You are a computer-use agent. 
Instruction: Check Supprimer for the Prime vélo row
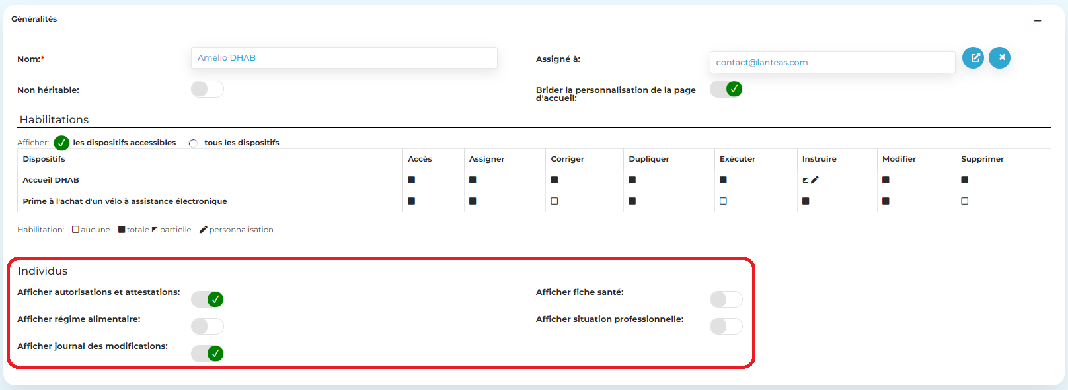965,201
